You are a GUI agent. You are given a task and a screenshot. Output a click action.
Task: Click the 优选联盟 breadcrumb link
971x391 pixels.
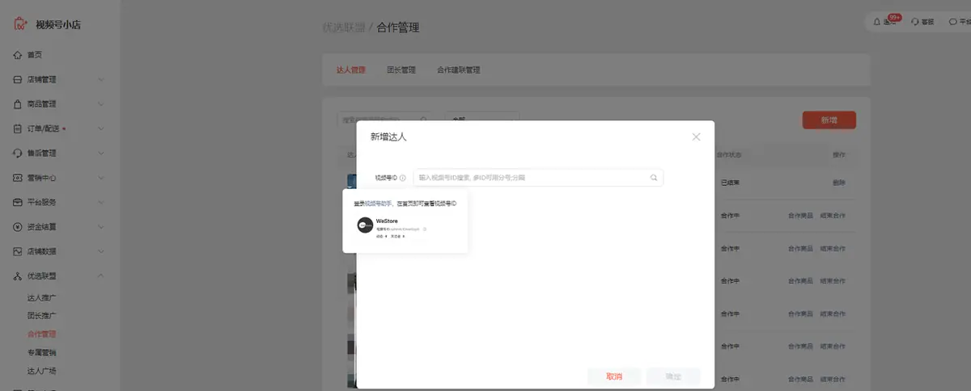click(343, 27)
